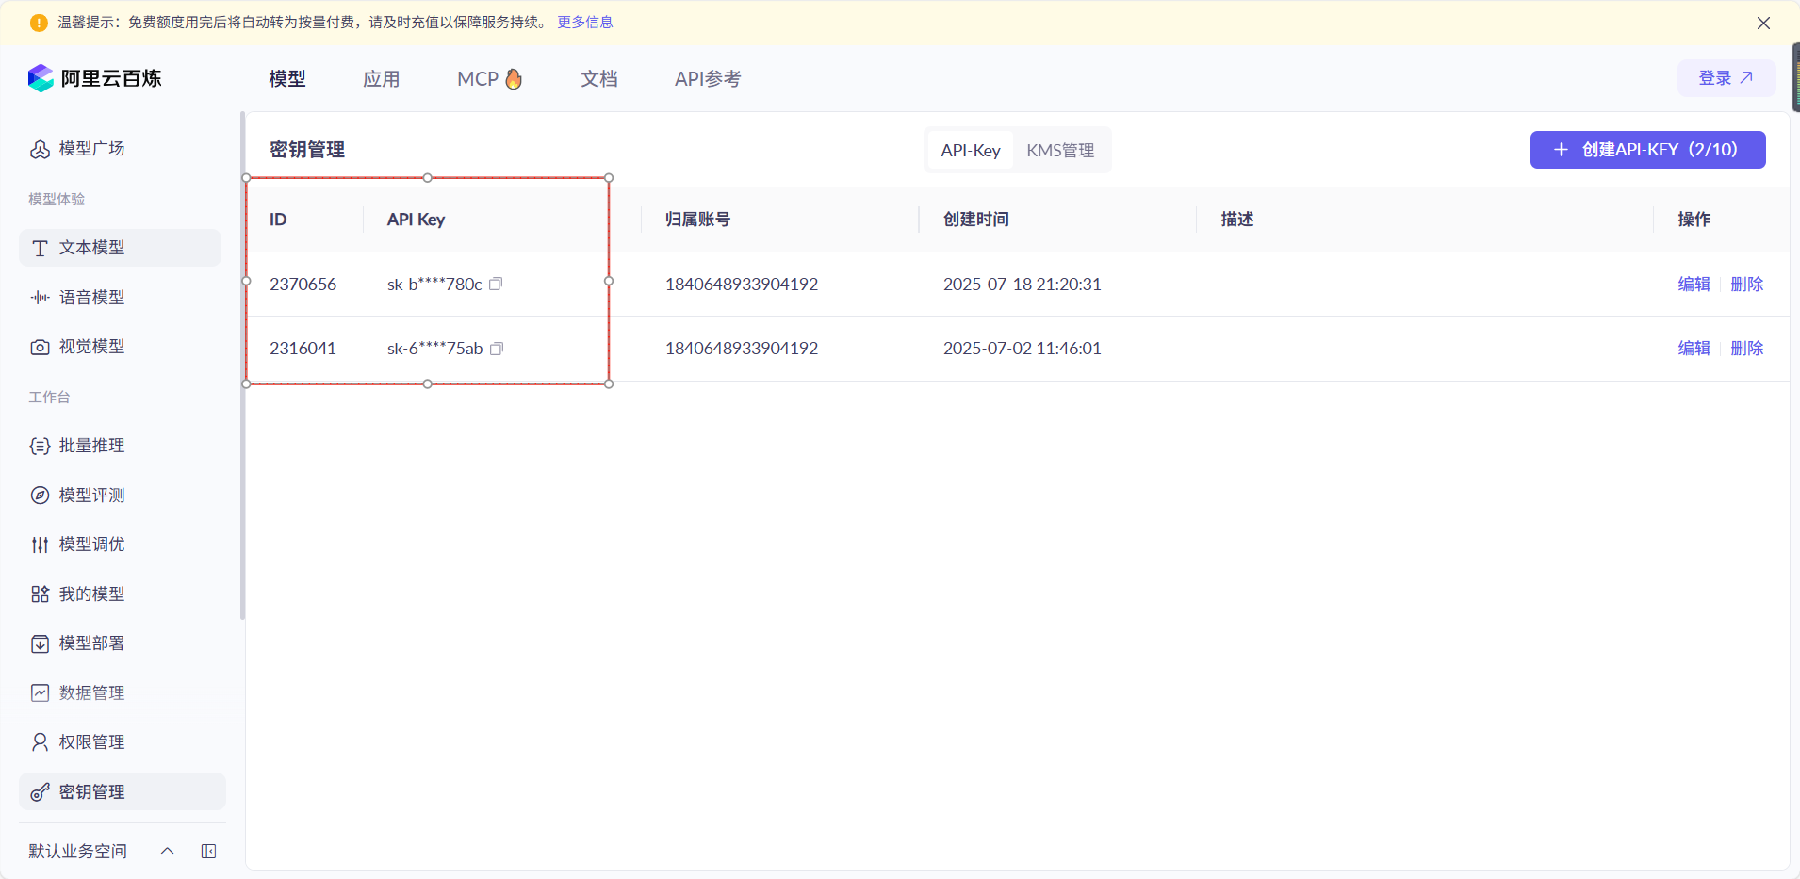Image resolution: width=1800 pixels, height=879 pixels.
Task: Switch to the KMS管理 tab
Action: pyautogui.click(x=1060, y=151)
